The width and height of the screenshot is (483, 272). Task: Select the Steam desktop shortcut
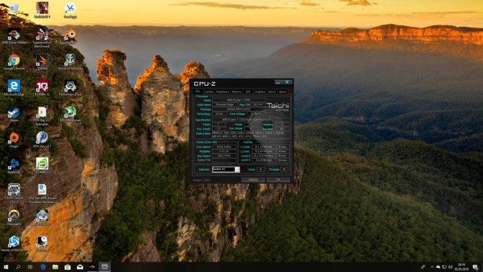pyautogui.click(x=14, y=114)
